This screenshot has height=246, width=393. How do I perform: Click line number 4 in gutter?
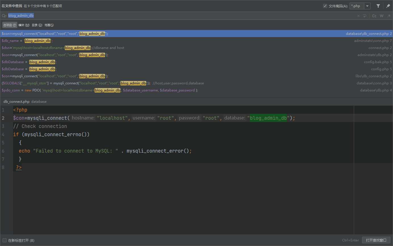click(x=3, y=134)
